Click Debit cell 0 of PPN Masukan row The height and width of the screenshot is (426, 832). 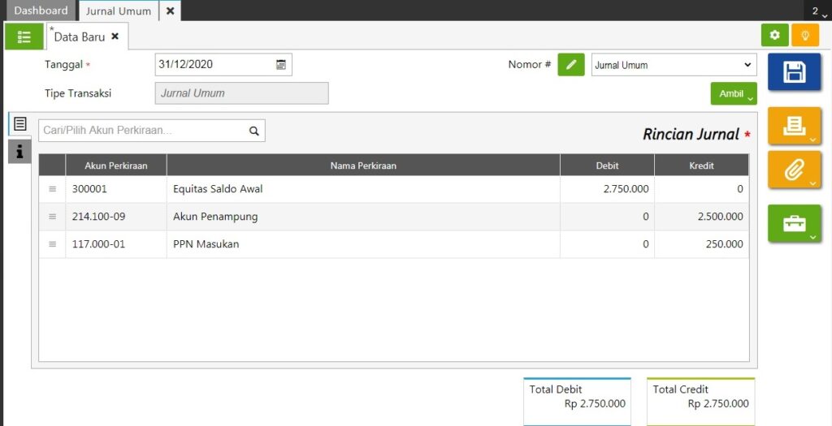coord(607,244)
